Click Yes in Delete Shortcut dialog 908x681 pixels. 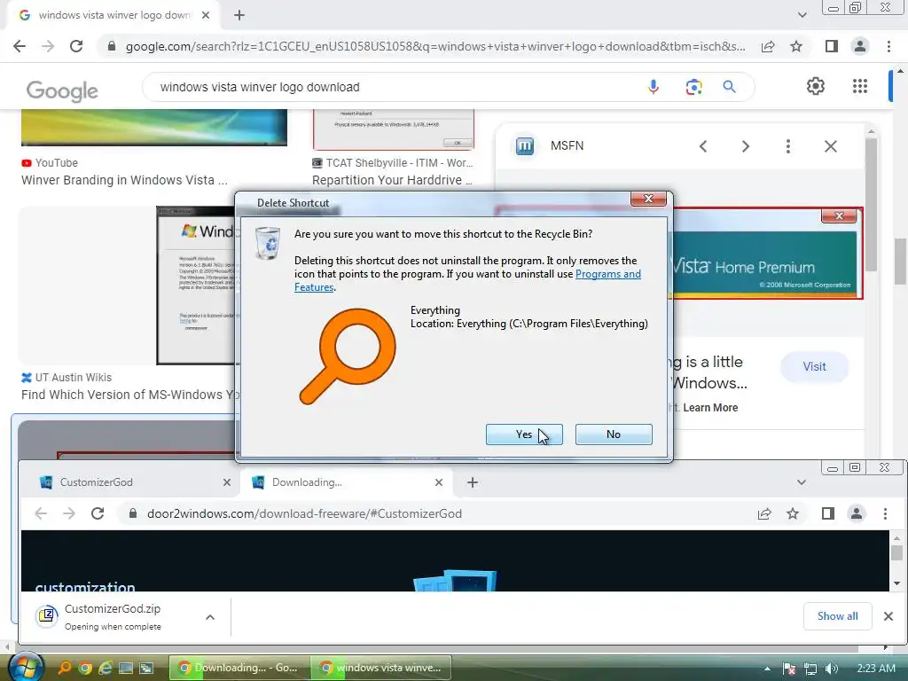(524, 434)
